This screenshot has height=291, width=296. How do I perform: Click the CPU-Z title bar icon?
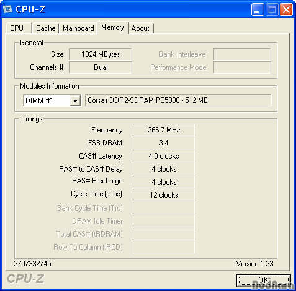pos(8,9)
